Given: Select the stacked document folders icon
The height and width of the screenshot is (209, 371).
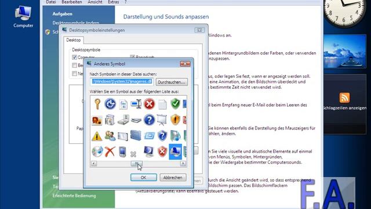Looking at the screenshot, I should click(110, 120).
